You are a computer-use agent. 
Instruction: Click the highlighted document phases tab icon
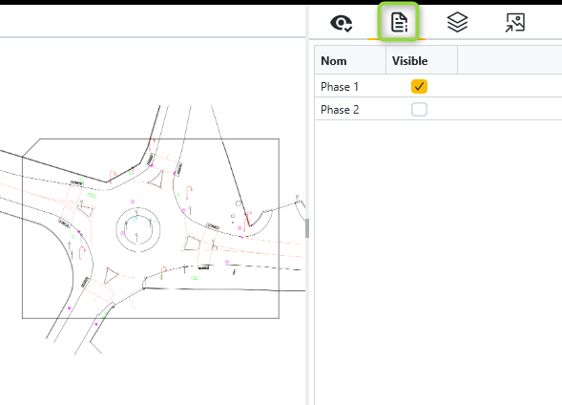click(x=399, y=22)
